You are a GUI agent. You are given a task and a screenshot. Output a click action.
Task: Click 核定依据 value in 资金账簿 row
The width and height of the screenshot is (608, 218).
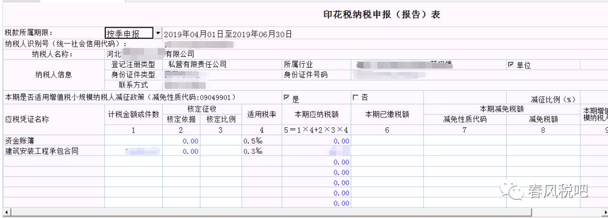[x=181, y=140]
